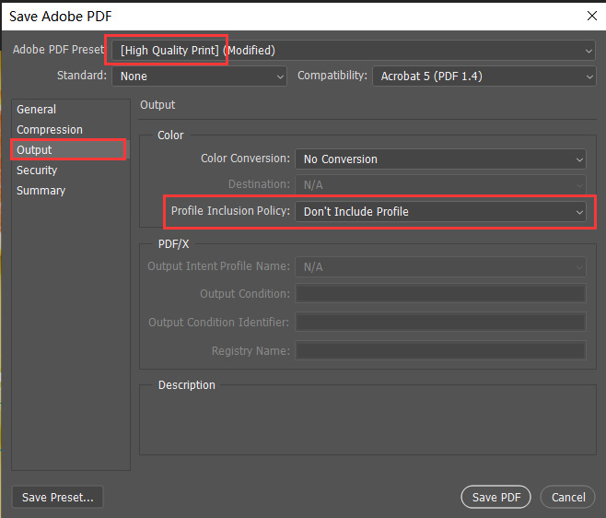Click the Adobe PDF Preset label

coord(58,50)
